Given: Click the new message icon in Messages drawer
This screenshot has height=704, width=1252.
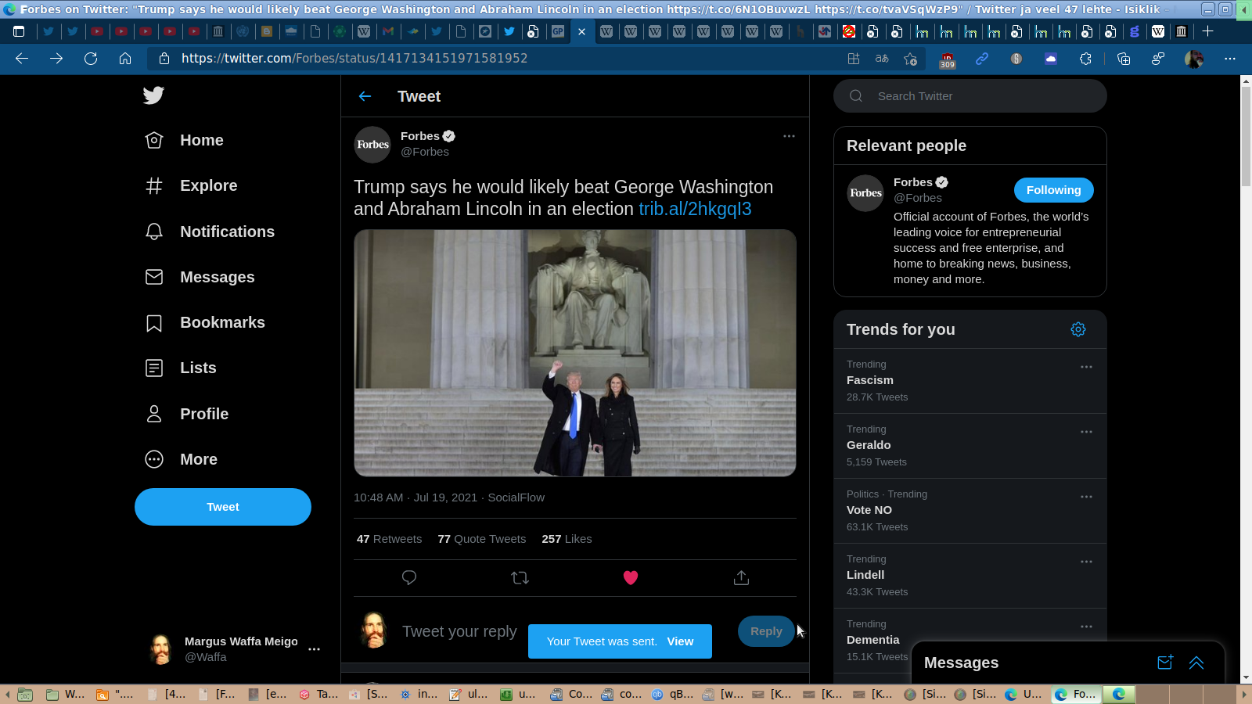Looking at the screenshot, I should coord(1165,663).
